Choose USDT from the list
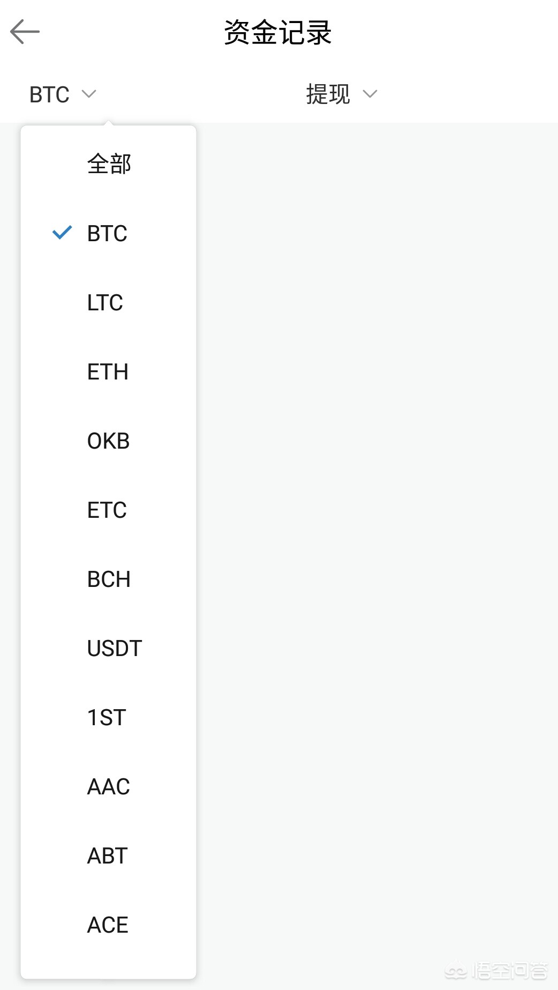558x990 pixels. pyautogui.click(x=114, y=649)
